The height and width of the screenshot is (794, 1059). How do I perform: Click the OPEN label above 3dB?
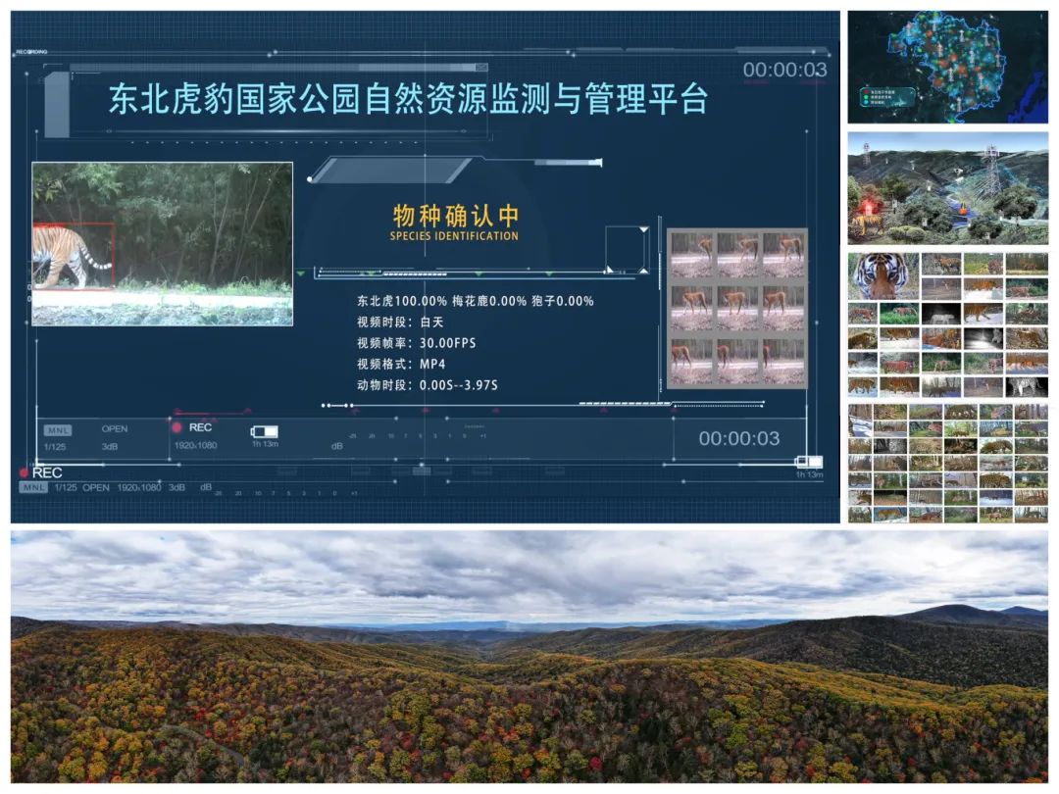114,428
